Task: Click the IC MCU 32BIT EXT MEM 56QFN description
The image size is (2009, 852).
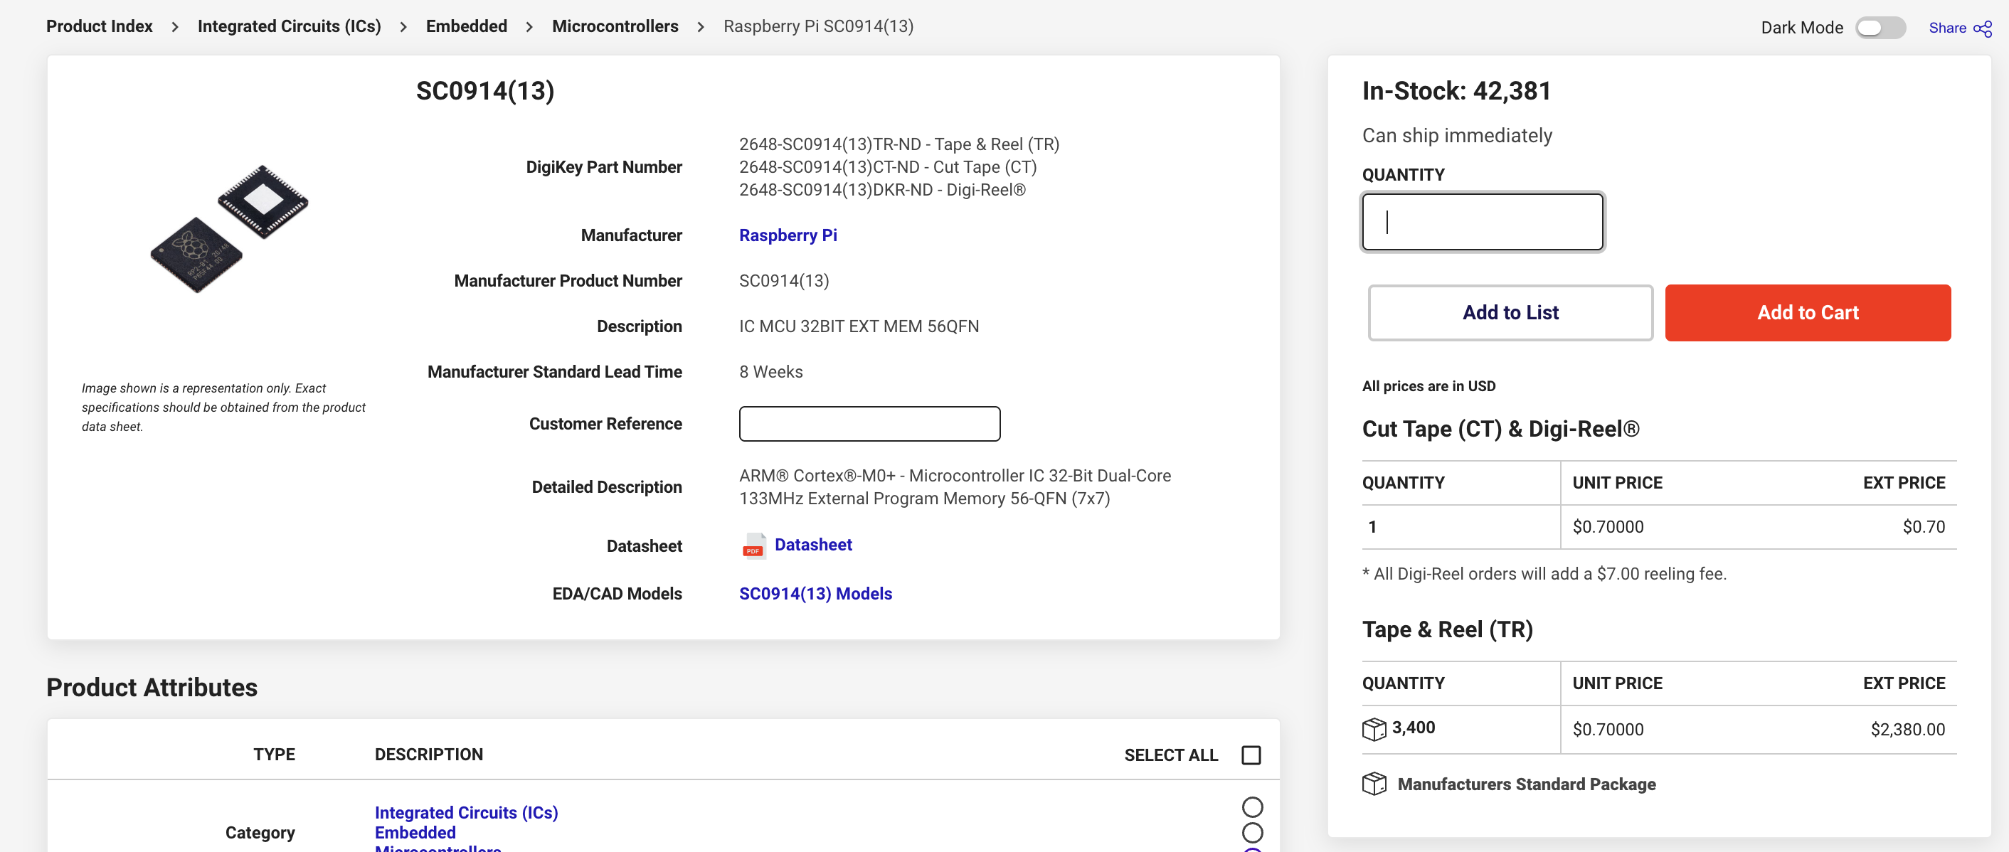Action: click(x=859, y=326)
